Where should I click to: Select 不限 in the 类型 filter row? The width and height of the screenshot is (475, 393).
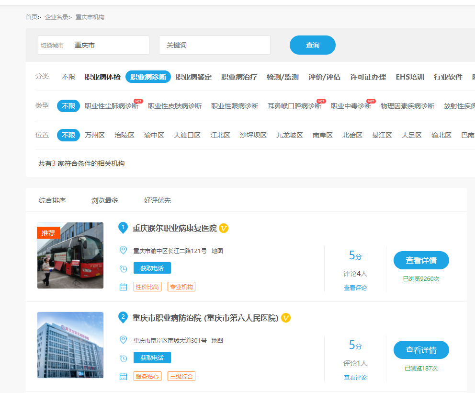coord(68,106)
